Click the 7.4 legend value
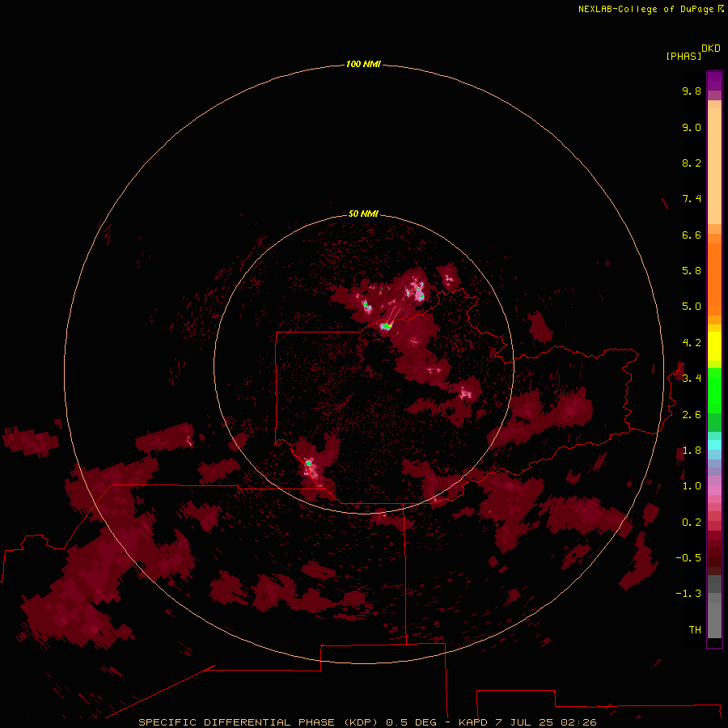This screenshot has height=728, width=728. pyautogui.click(x=692, y=199)
